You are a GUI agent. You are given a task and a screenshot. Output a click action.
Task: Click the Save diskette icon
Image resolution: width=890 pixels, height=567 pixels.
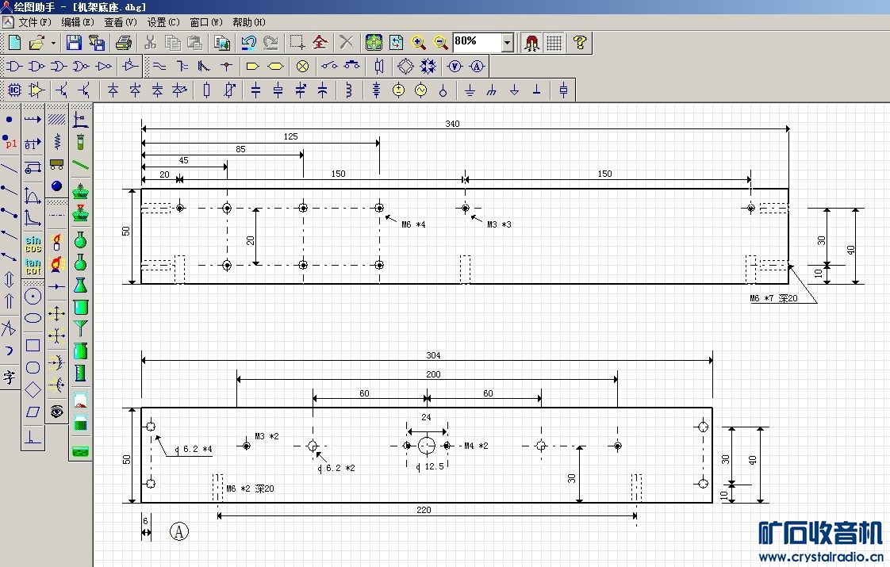[x=74, y=43]
